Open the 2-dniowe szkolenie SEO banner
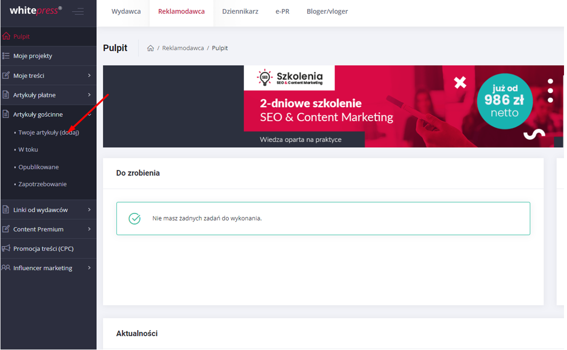This screenshot has height=350, width=567. (333, 106)
